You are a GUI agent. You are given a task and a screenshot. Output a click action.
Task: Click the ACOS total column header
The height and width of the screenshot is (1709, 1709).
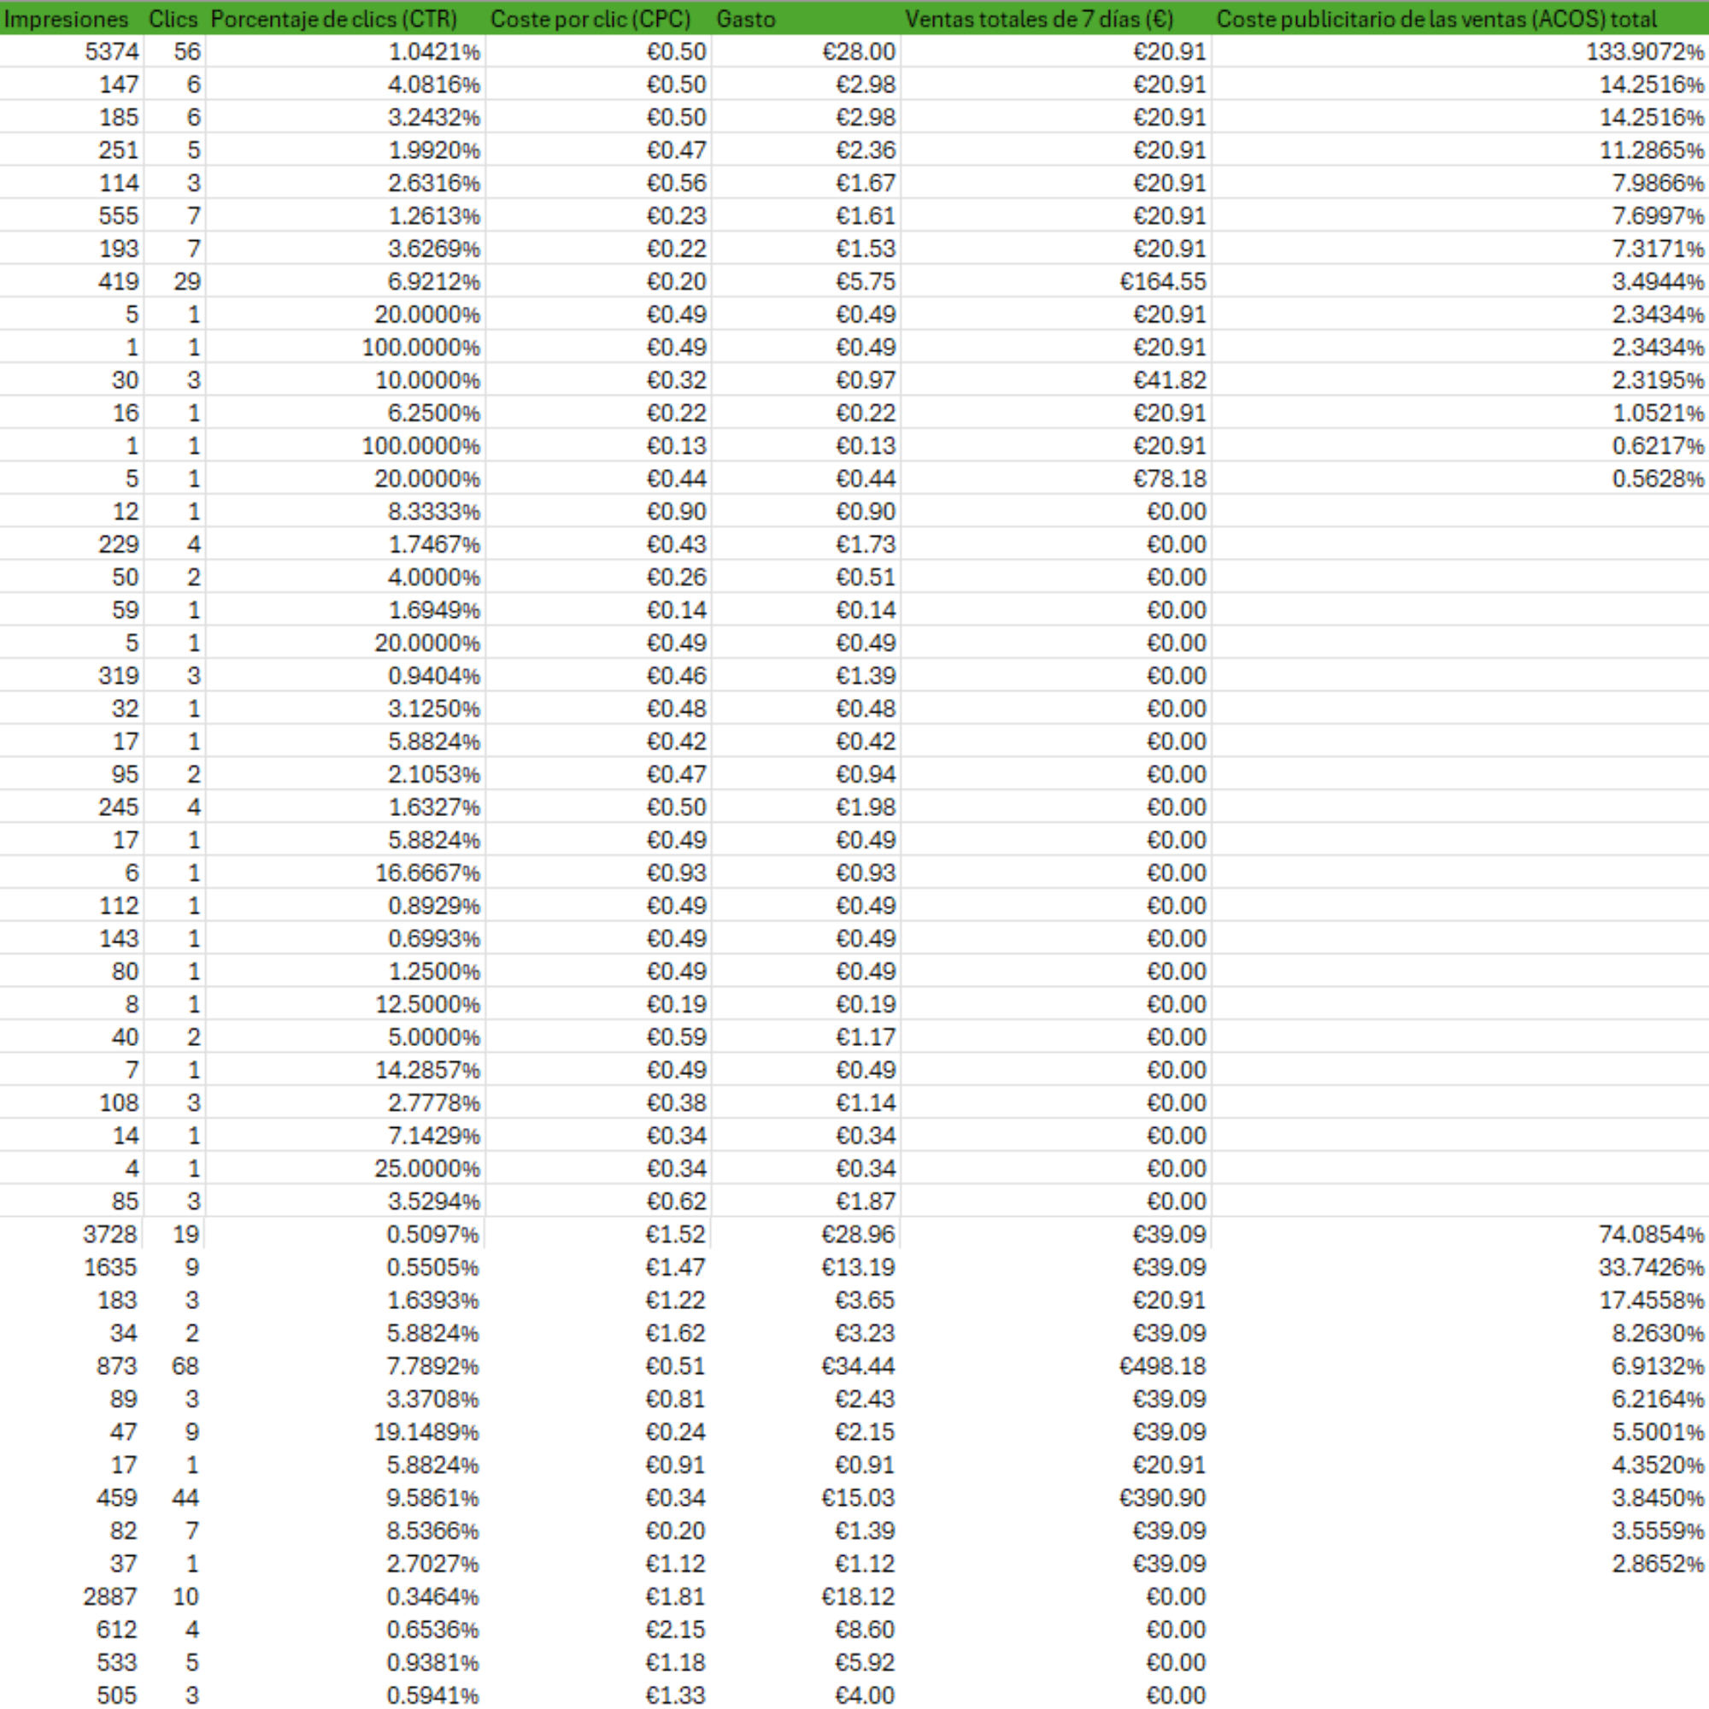(1436, 19)
